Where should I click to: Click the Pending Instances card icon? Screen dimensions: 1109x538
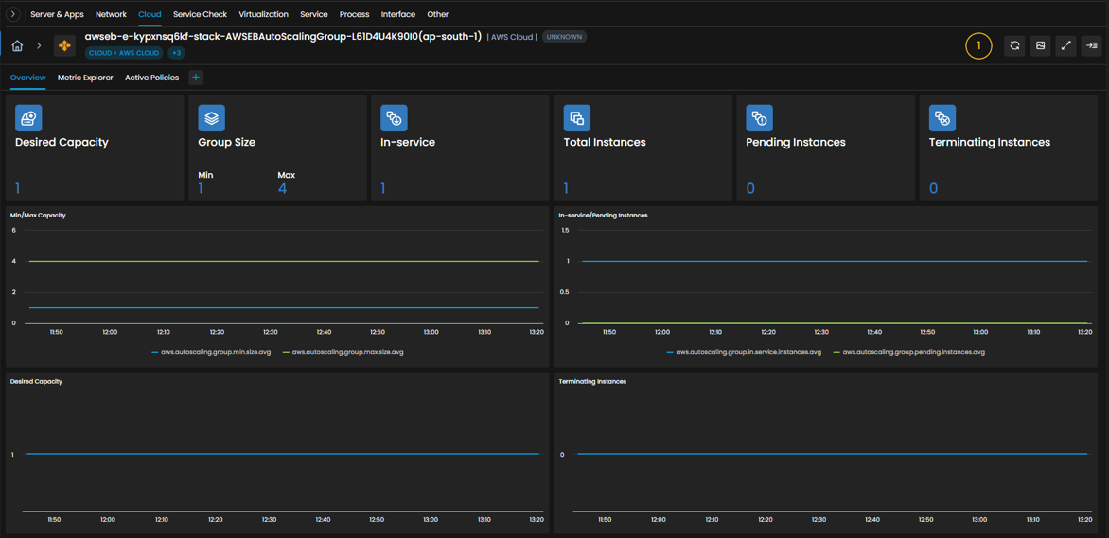(x=760, y=118)
